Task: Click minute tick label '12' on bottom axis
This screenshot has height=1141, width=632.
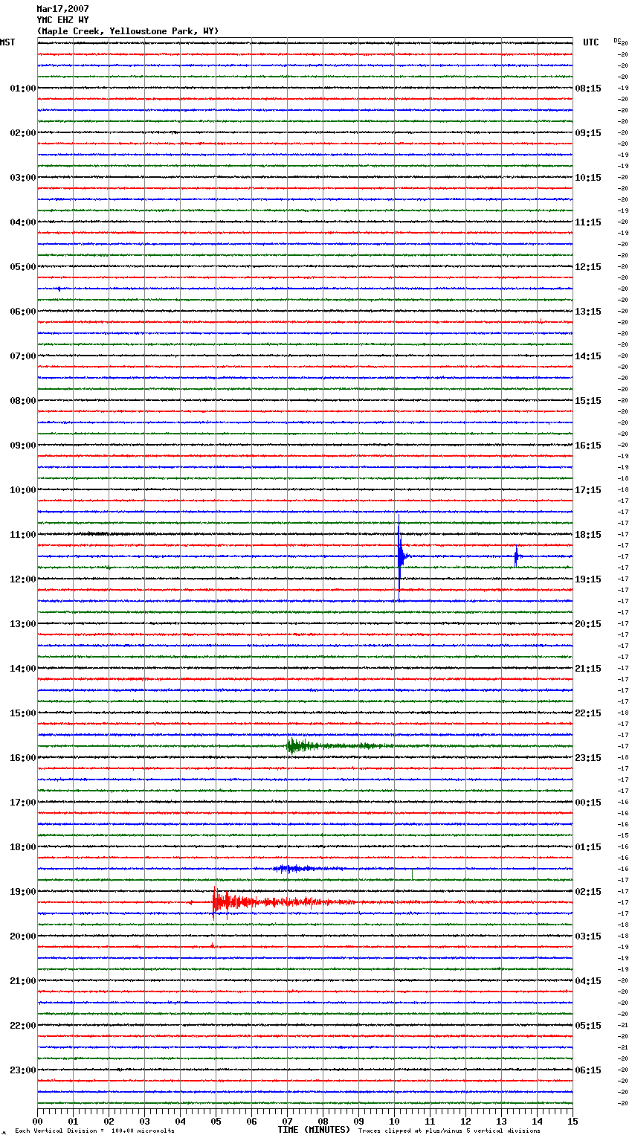Action: tap(465, 1121)
